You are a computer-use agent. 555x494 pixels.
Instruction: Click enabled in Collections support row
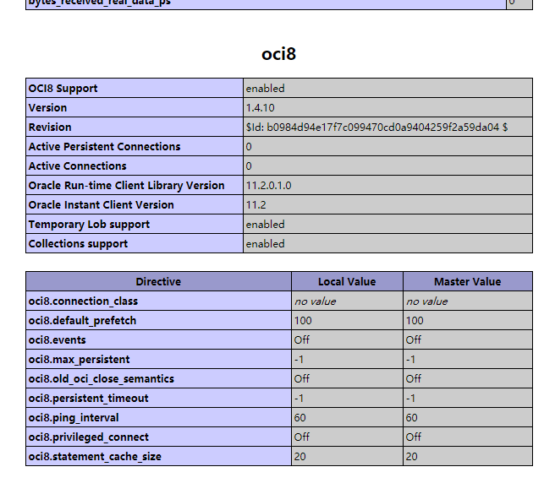point(265,244)
